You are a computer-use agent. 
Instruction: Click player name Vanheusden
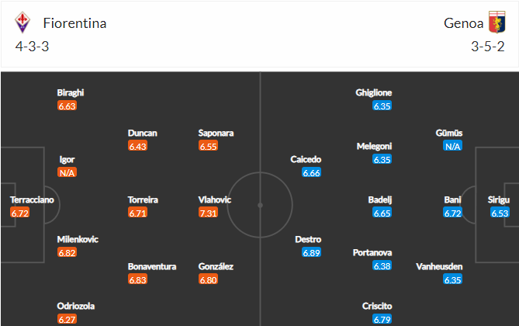439,267
